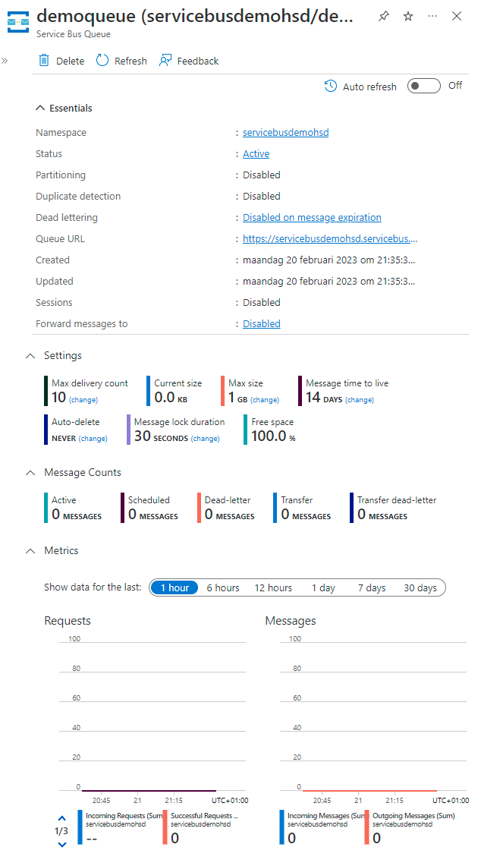
Task: Go to next legend page down arrow
Action: tap(61, 844)
